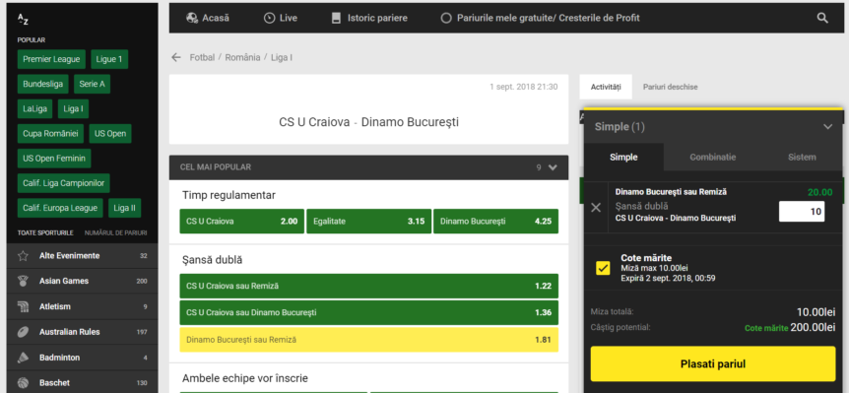Screen dimensions: 849x393
Task: Open Istoric pariere
Action: (x=369, y=18)
